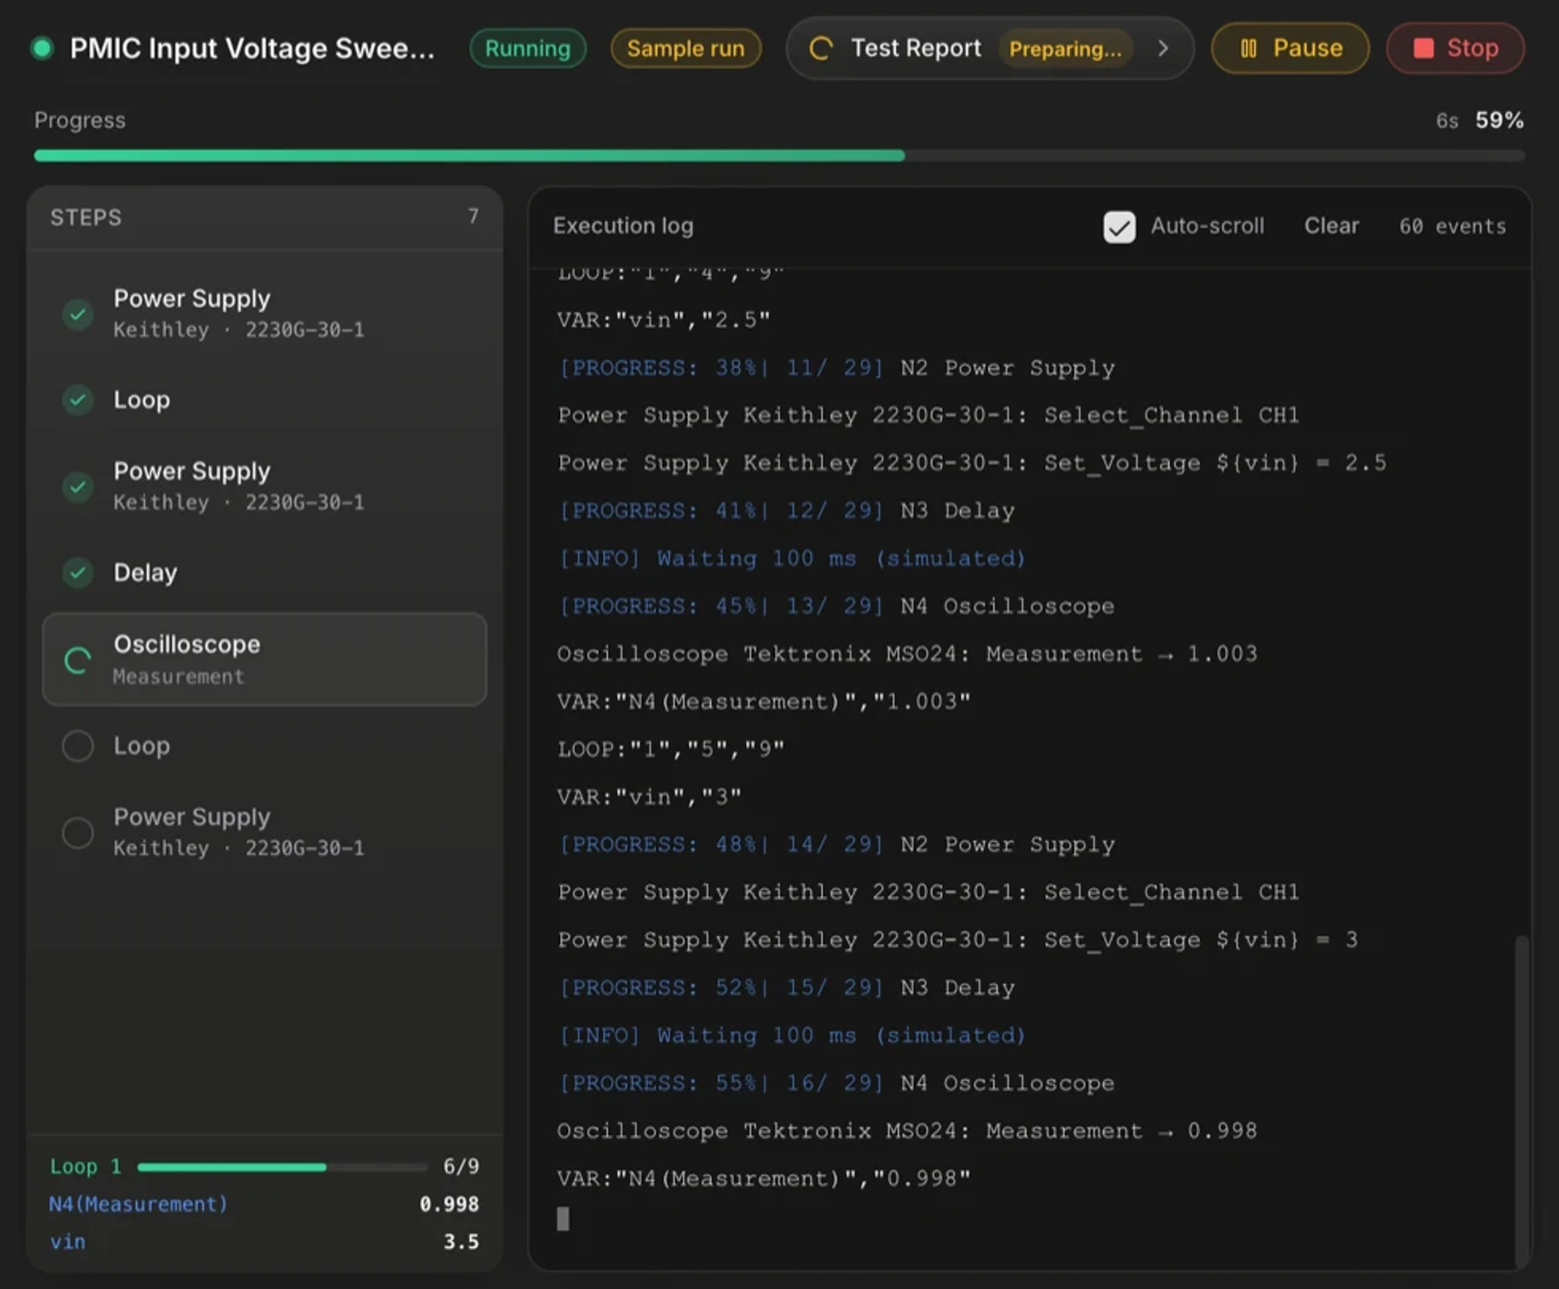
Task: Click log line PROGRESS 45% N4 Oscilloscope
Action: [x=836, y=606]
